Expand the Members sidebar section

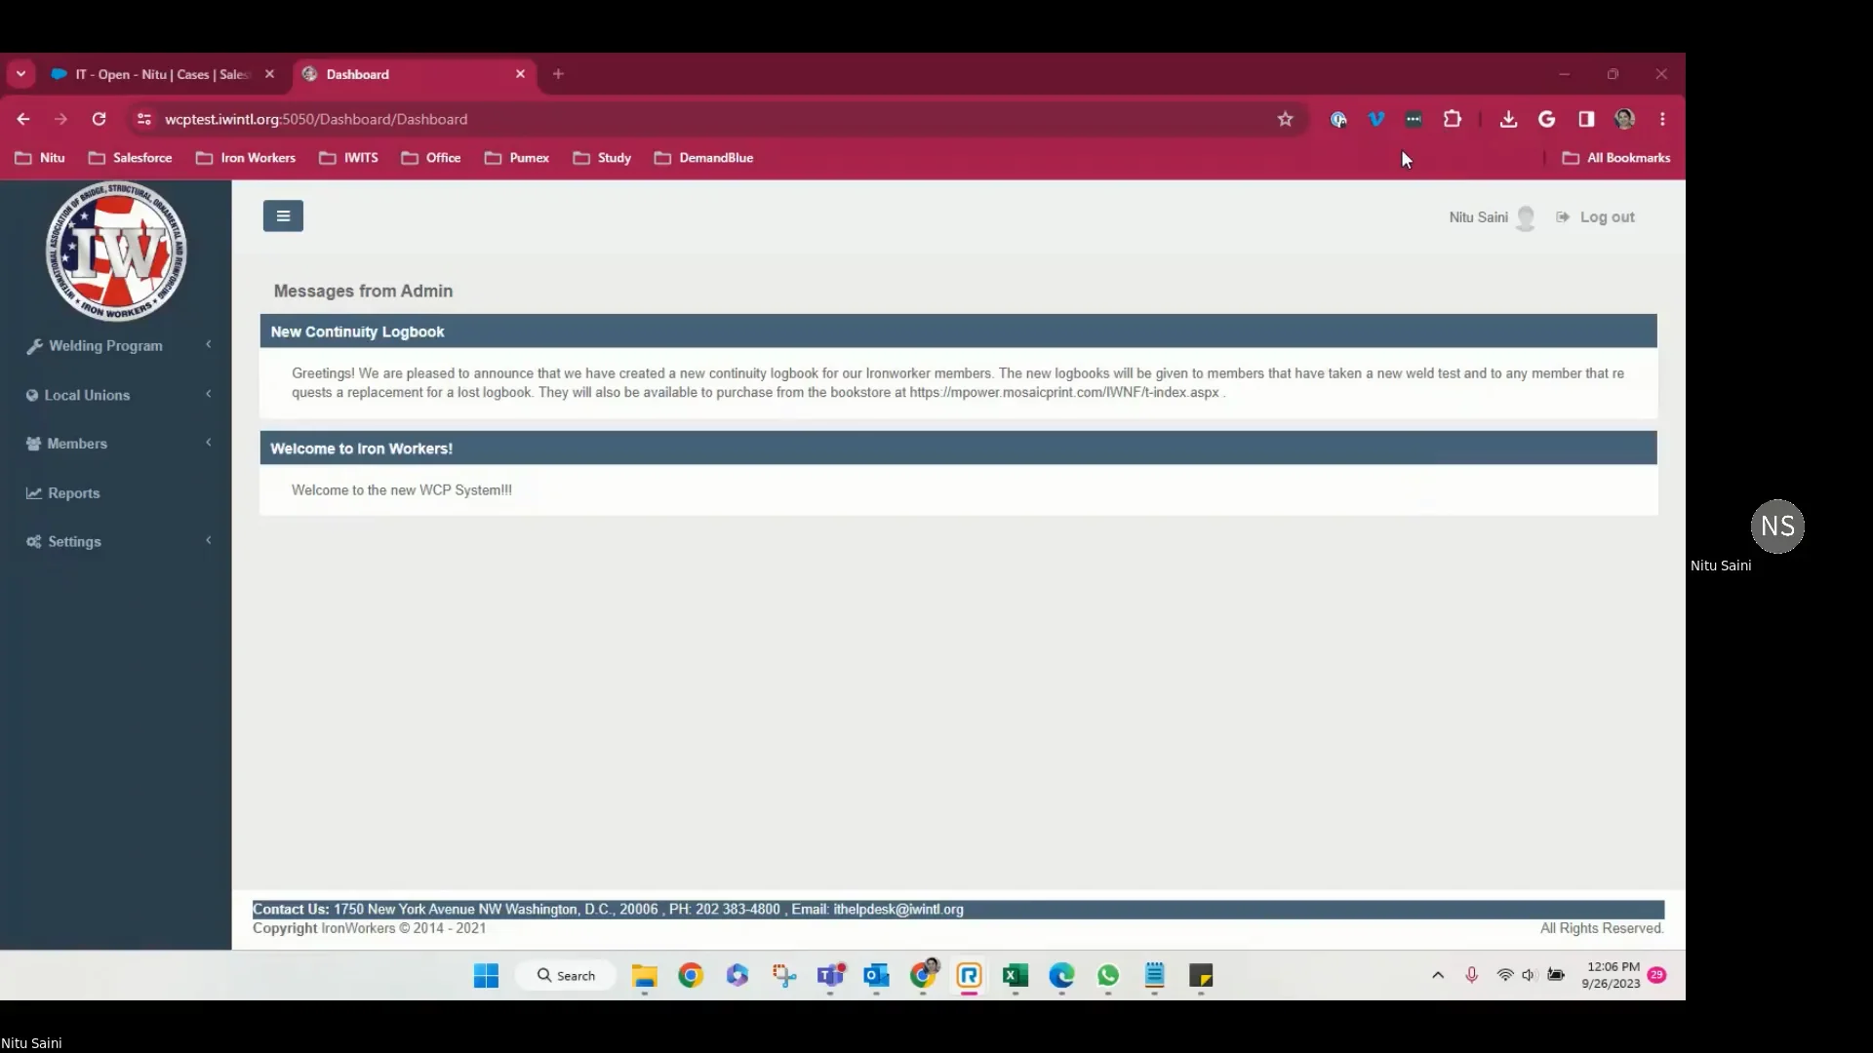77,444
